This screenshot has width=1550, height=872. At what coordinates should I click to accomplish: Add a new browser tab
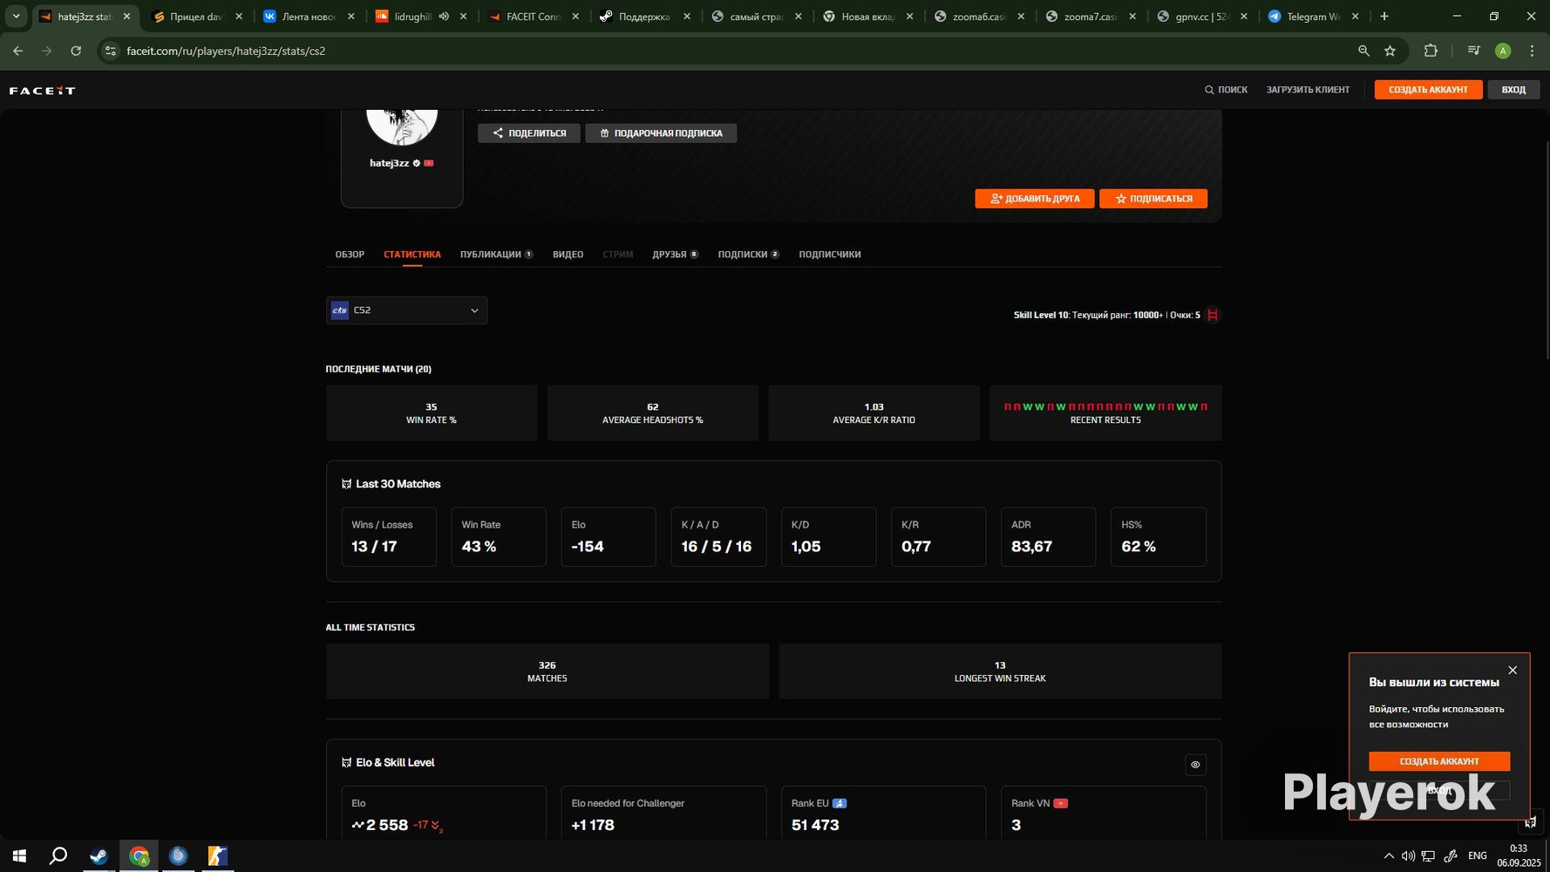1384,17
